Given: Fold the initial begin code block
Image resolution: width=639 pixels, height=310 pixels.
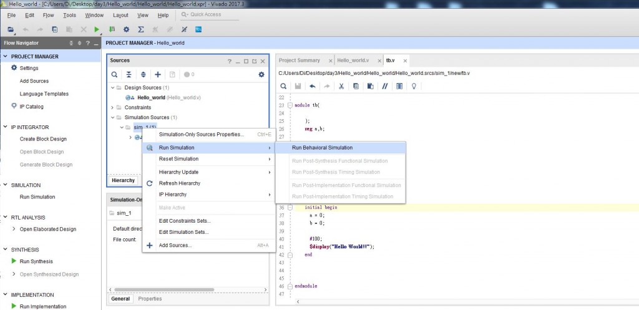Looking at the screenshot, I should (x=290, y=207).
